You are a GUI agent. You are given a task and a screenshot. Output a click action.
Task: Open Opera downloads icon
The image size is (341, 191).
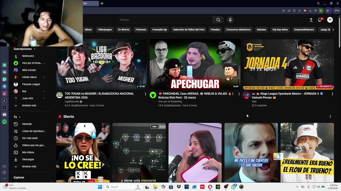pos(310,11)
